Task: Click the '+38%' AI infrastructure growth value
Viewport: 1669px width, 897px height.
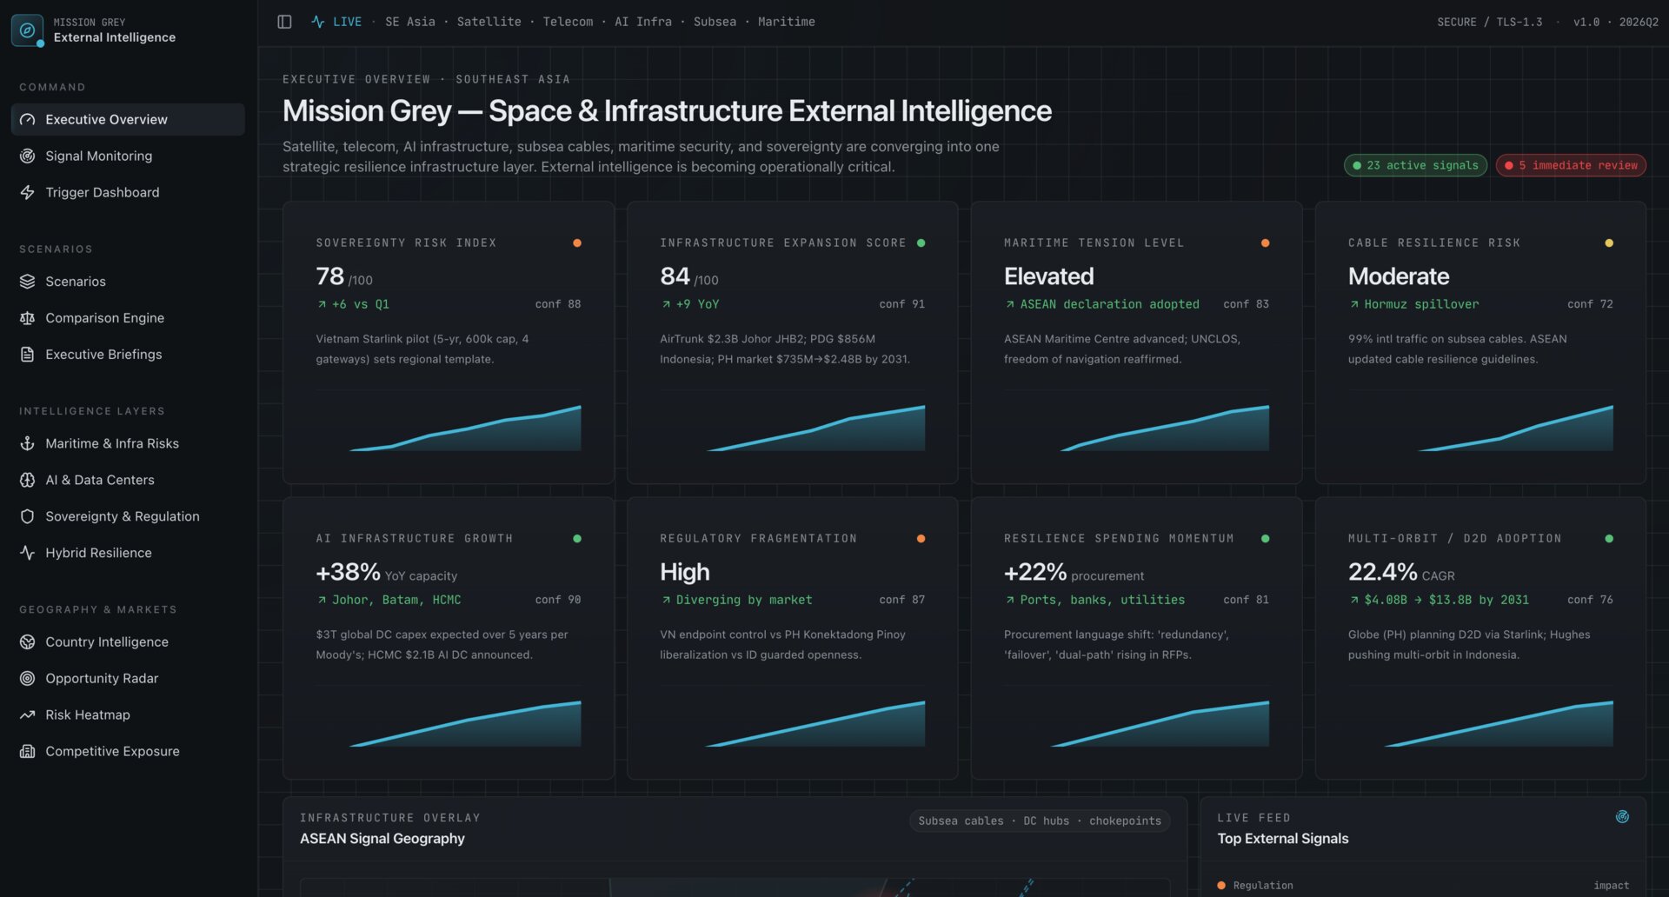Action: point(348,572)
